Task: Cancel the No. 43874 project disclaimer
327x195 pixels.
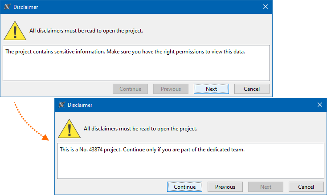Action: pos(306,187)
